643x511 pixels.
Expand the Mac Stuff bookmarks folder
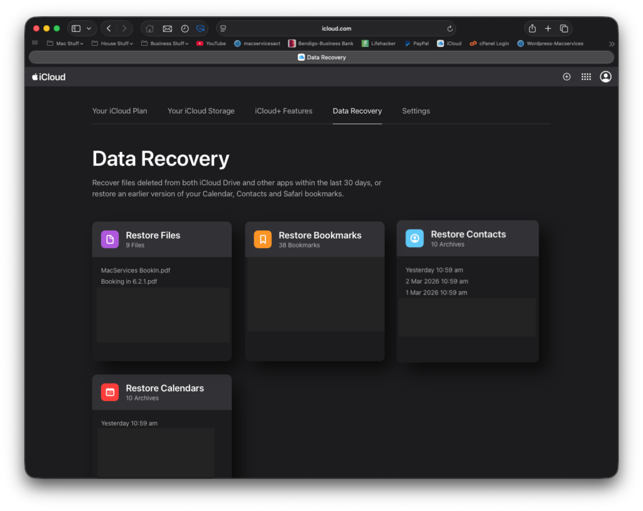point(69,44)
